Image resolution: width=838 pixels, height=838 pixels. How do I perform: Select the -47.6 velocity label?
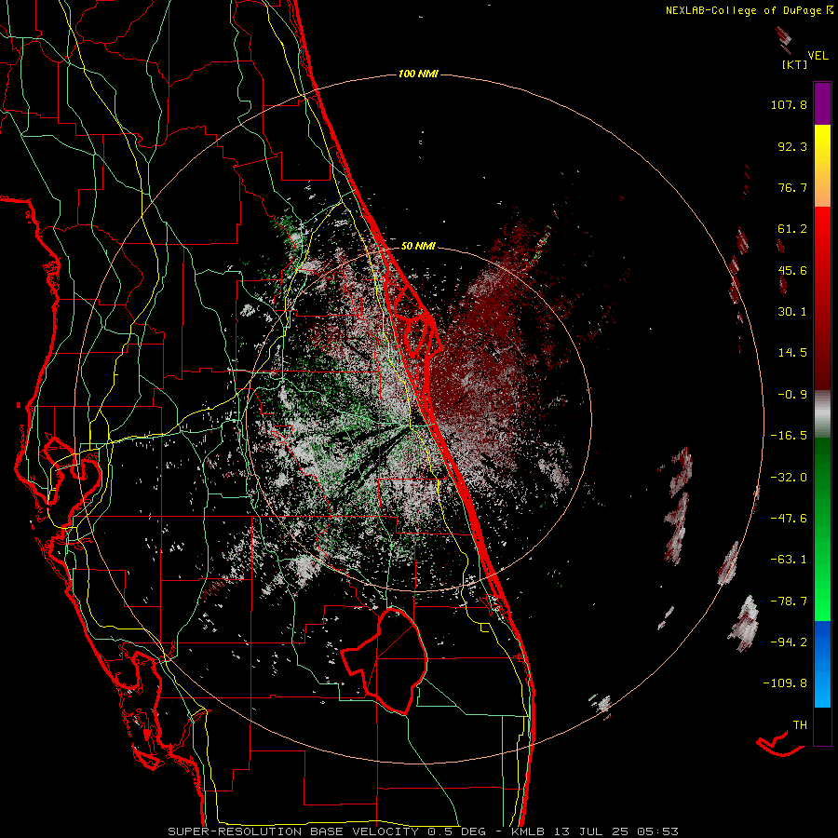(789, 519)
